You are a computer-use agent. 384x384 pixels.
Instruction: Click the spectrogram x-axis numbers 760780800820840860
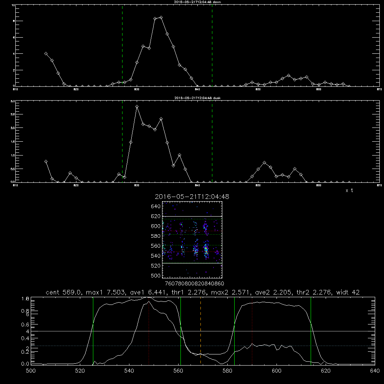(x=195, y=283)
